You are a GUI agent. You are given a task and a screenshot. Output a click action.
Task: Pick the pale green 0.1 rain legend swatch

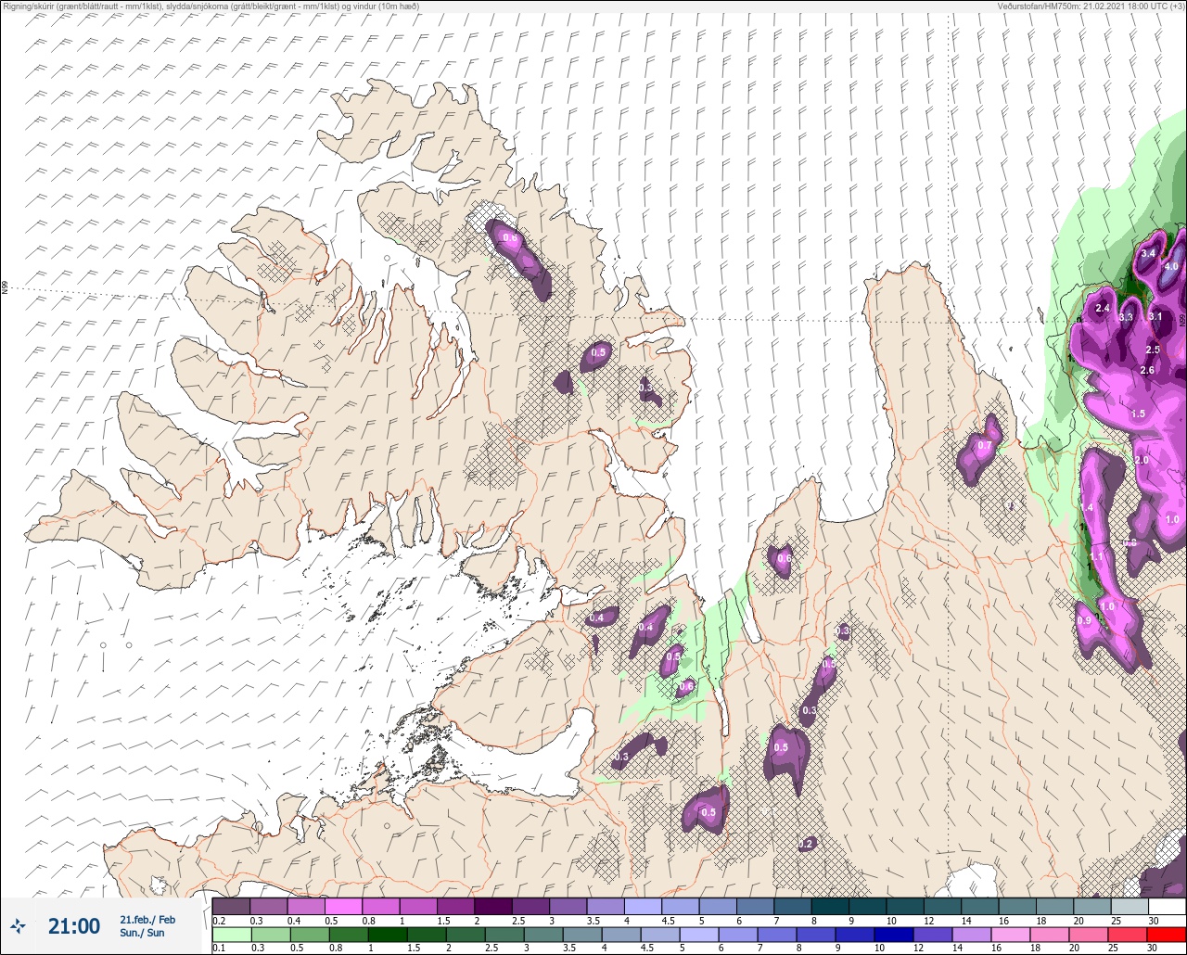[232, 935]
